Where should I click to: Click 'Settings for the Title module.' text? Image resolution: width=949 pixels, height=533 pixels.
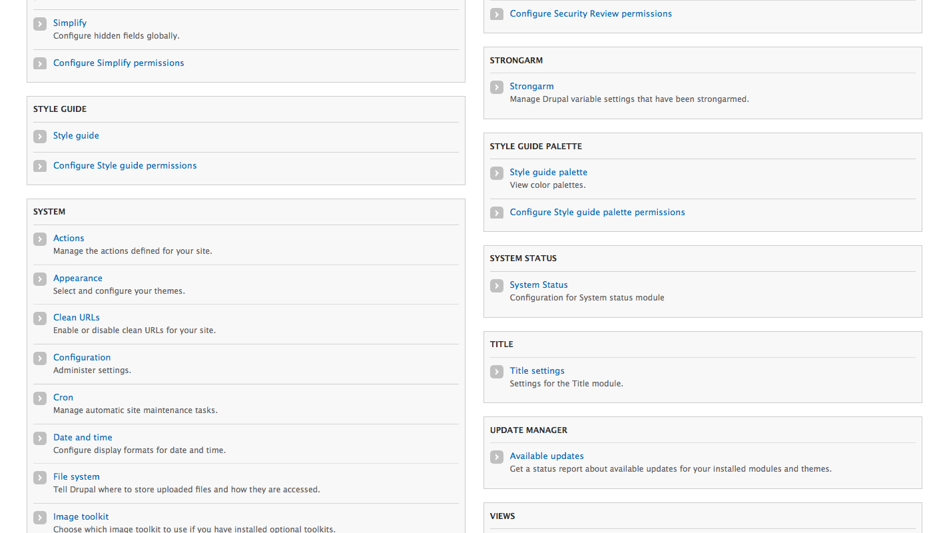[x=566, y=384]
